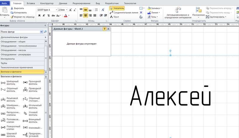Decrease font size with small A icon
Screen dimensions: 239x138
pyautogui.click(x=75, y=10)
